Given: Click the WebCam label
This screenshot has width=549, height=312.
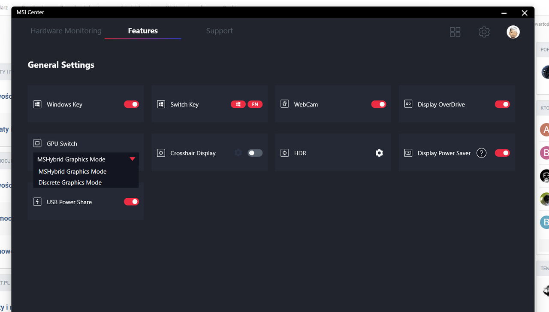Looking at the screenshot, I should tap(306, 104).
